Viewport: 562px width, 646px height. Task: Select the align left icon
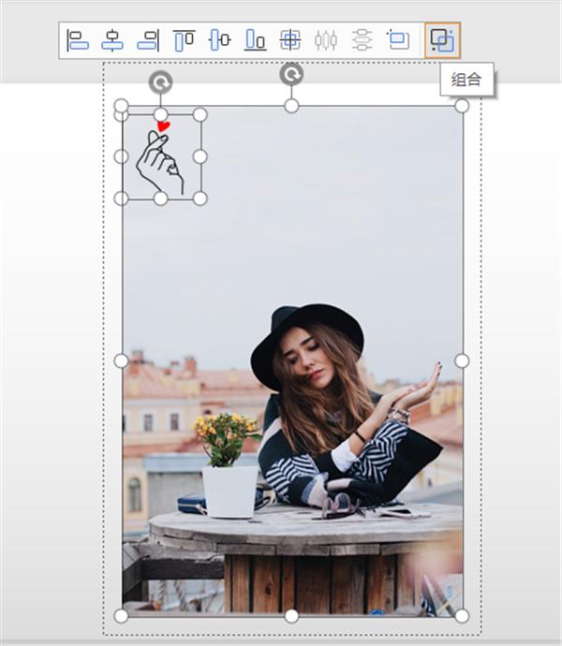(x=78, y=40)
